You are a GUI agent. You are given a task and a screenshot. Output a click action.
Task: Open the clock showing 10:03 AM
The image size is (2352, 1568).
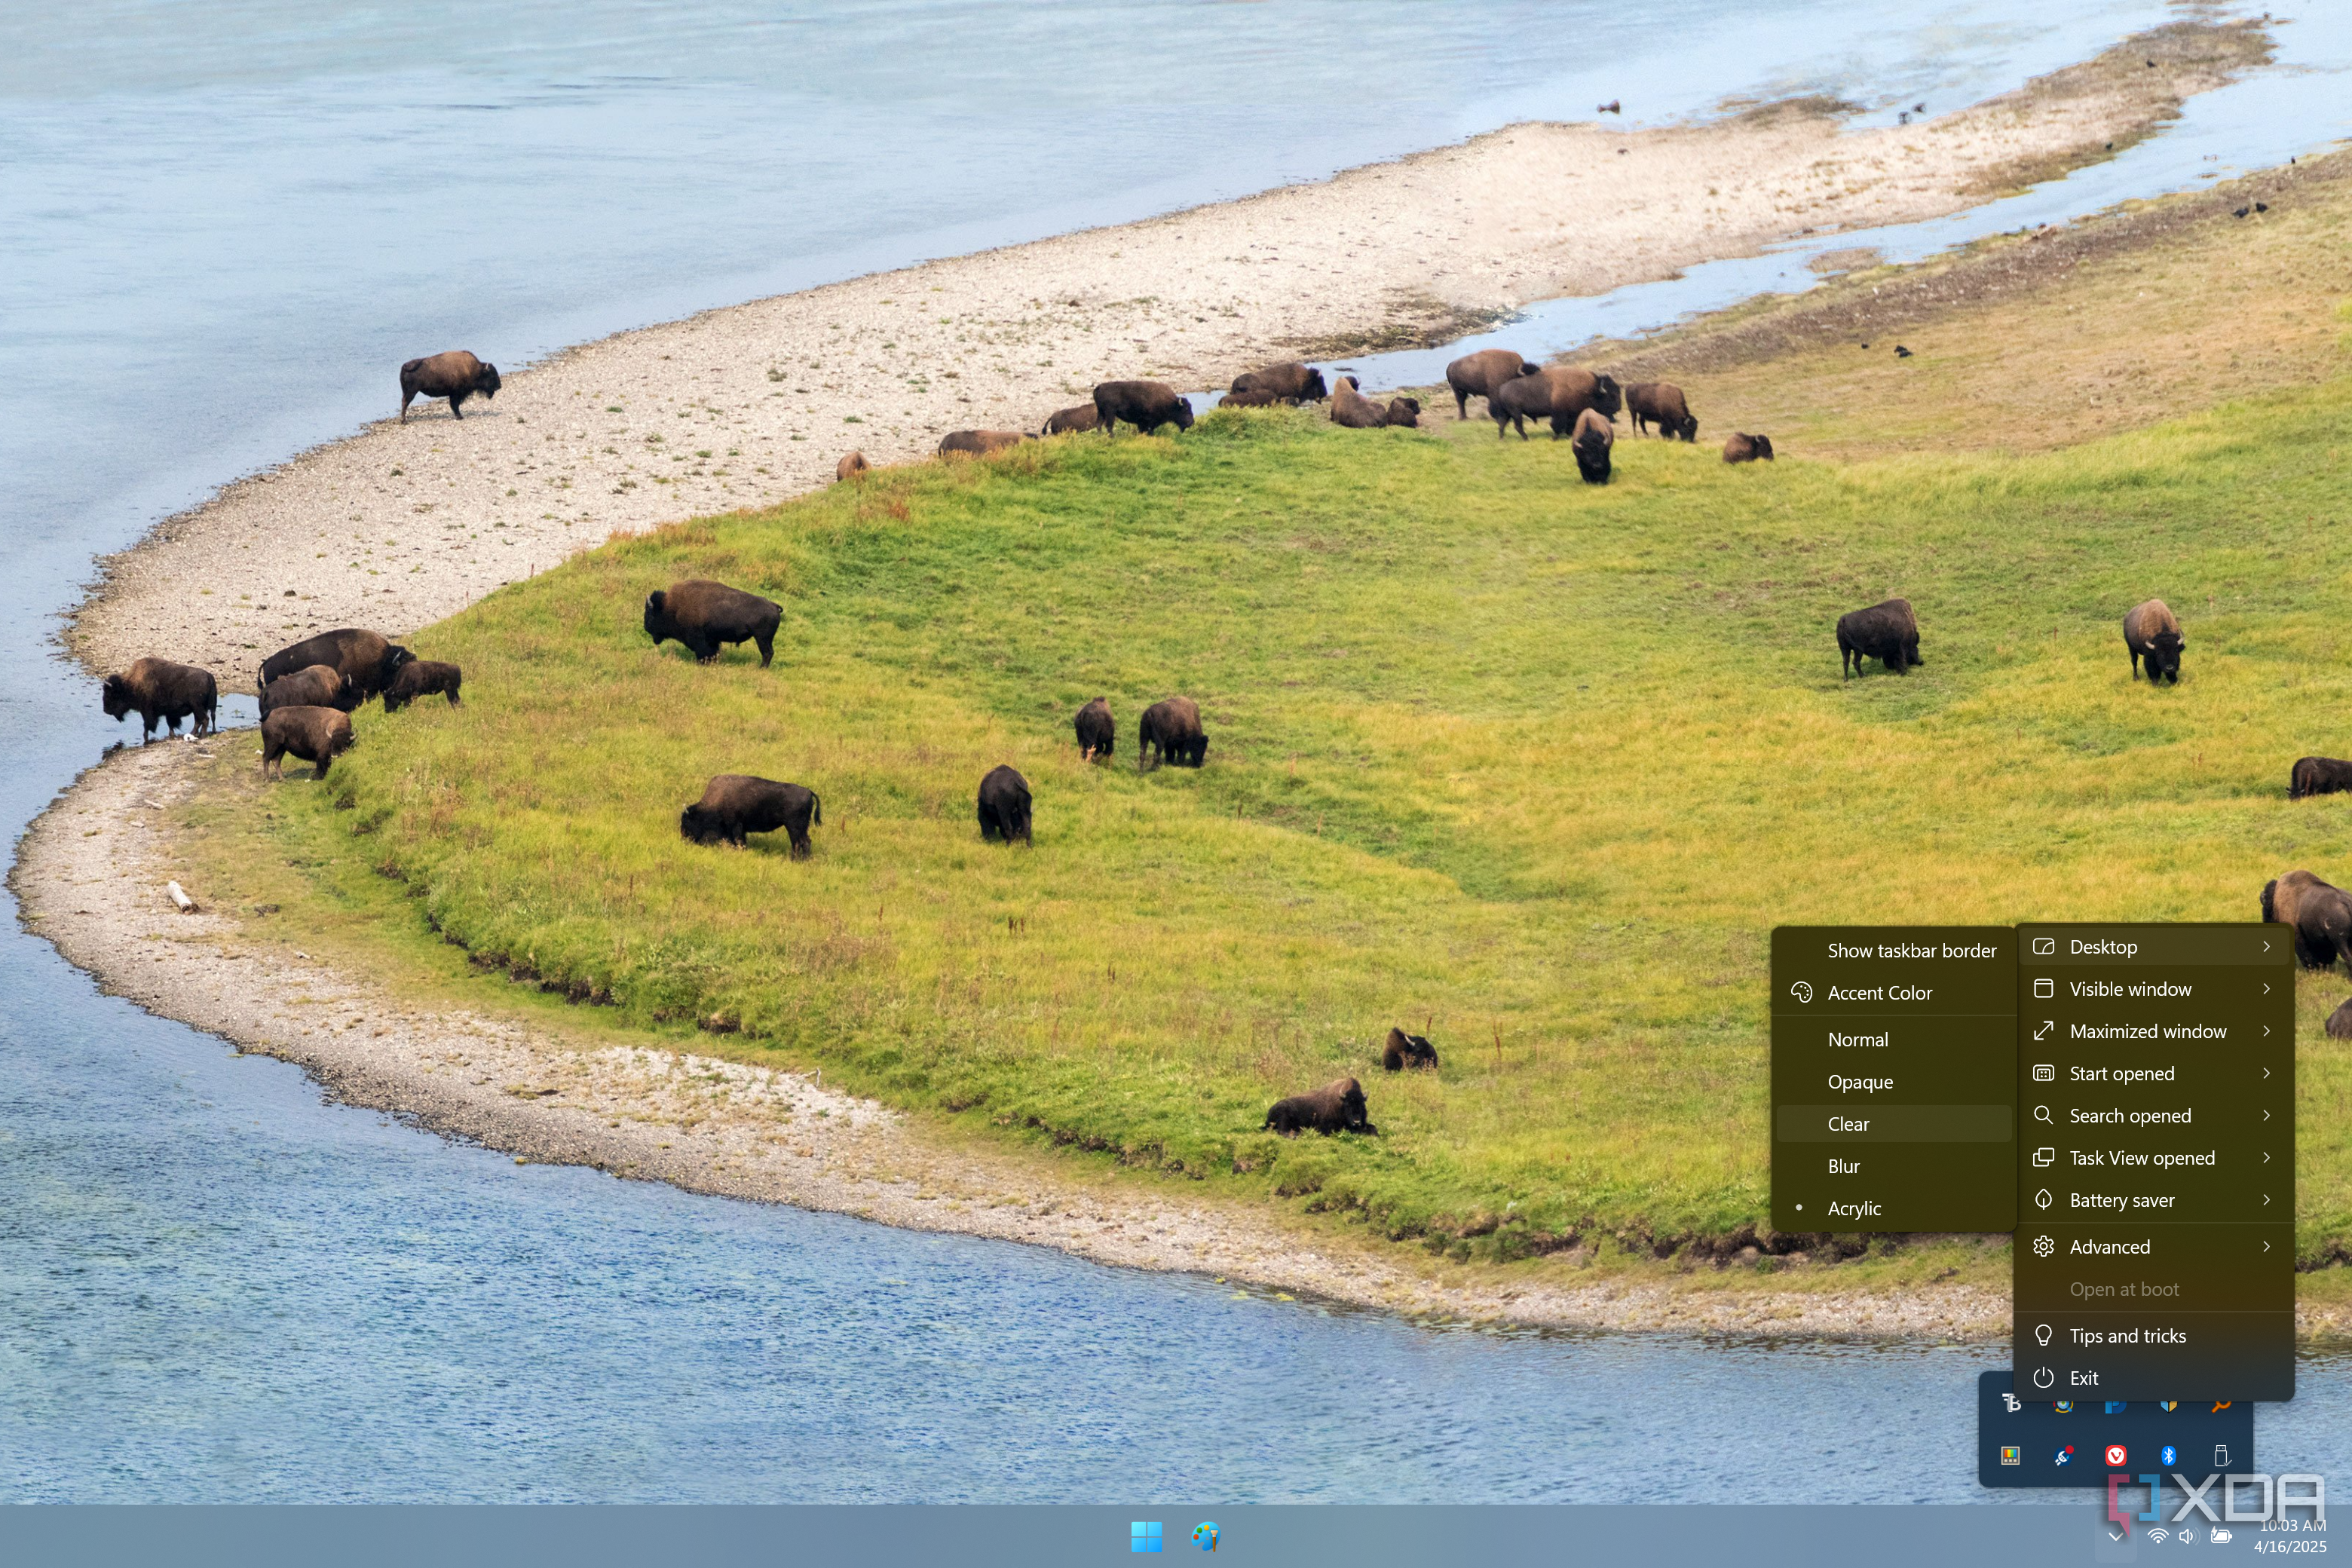pyautogui.click(x=2292, y=1536)
